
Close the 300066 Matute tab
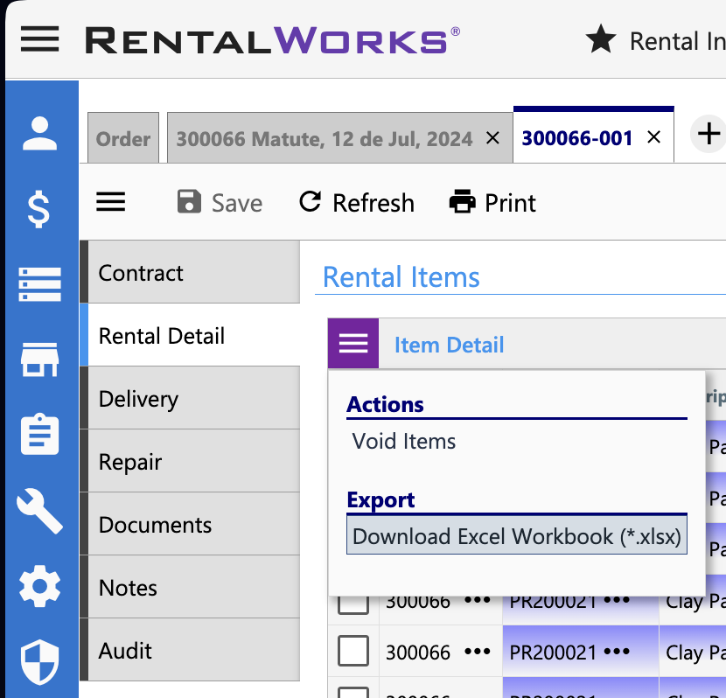(493, 138)
